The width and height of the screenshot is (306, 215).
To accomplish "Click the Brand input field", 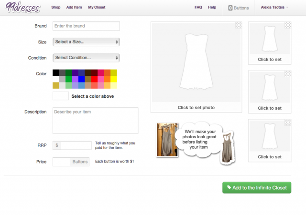I will point(86,26).
